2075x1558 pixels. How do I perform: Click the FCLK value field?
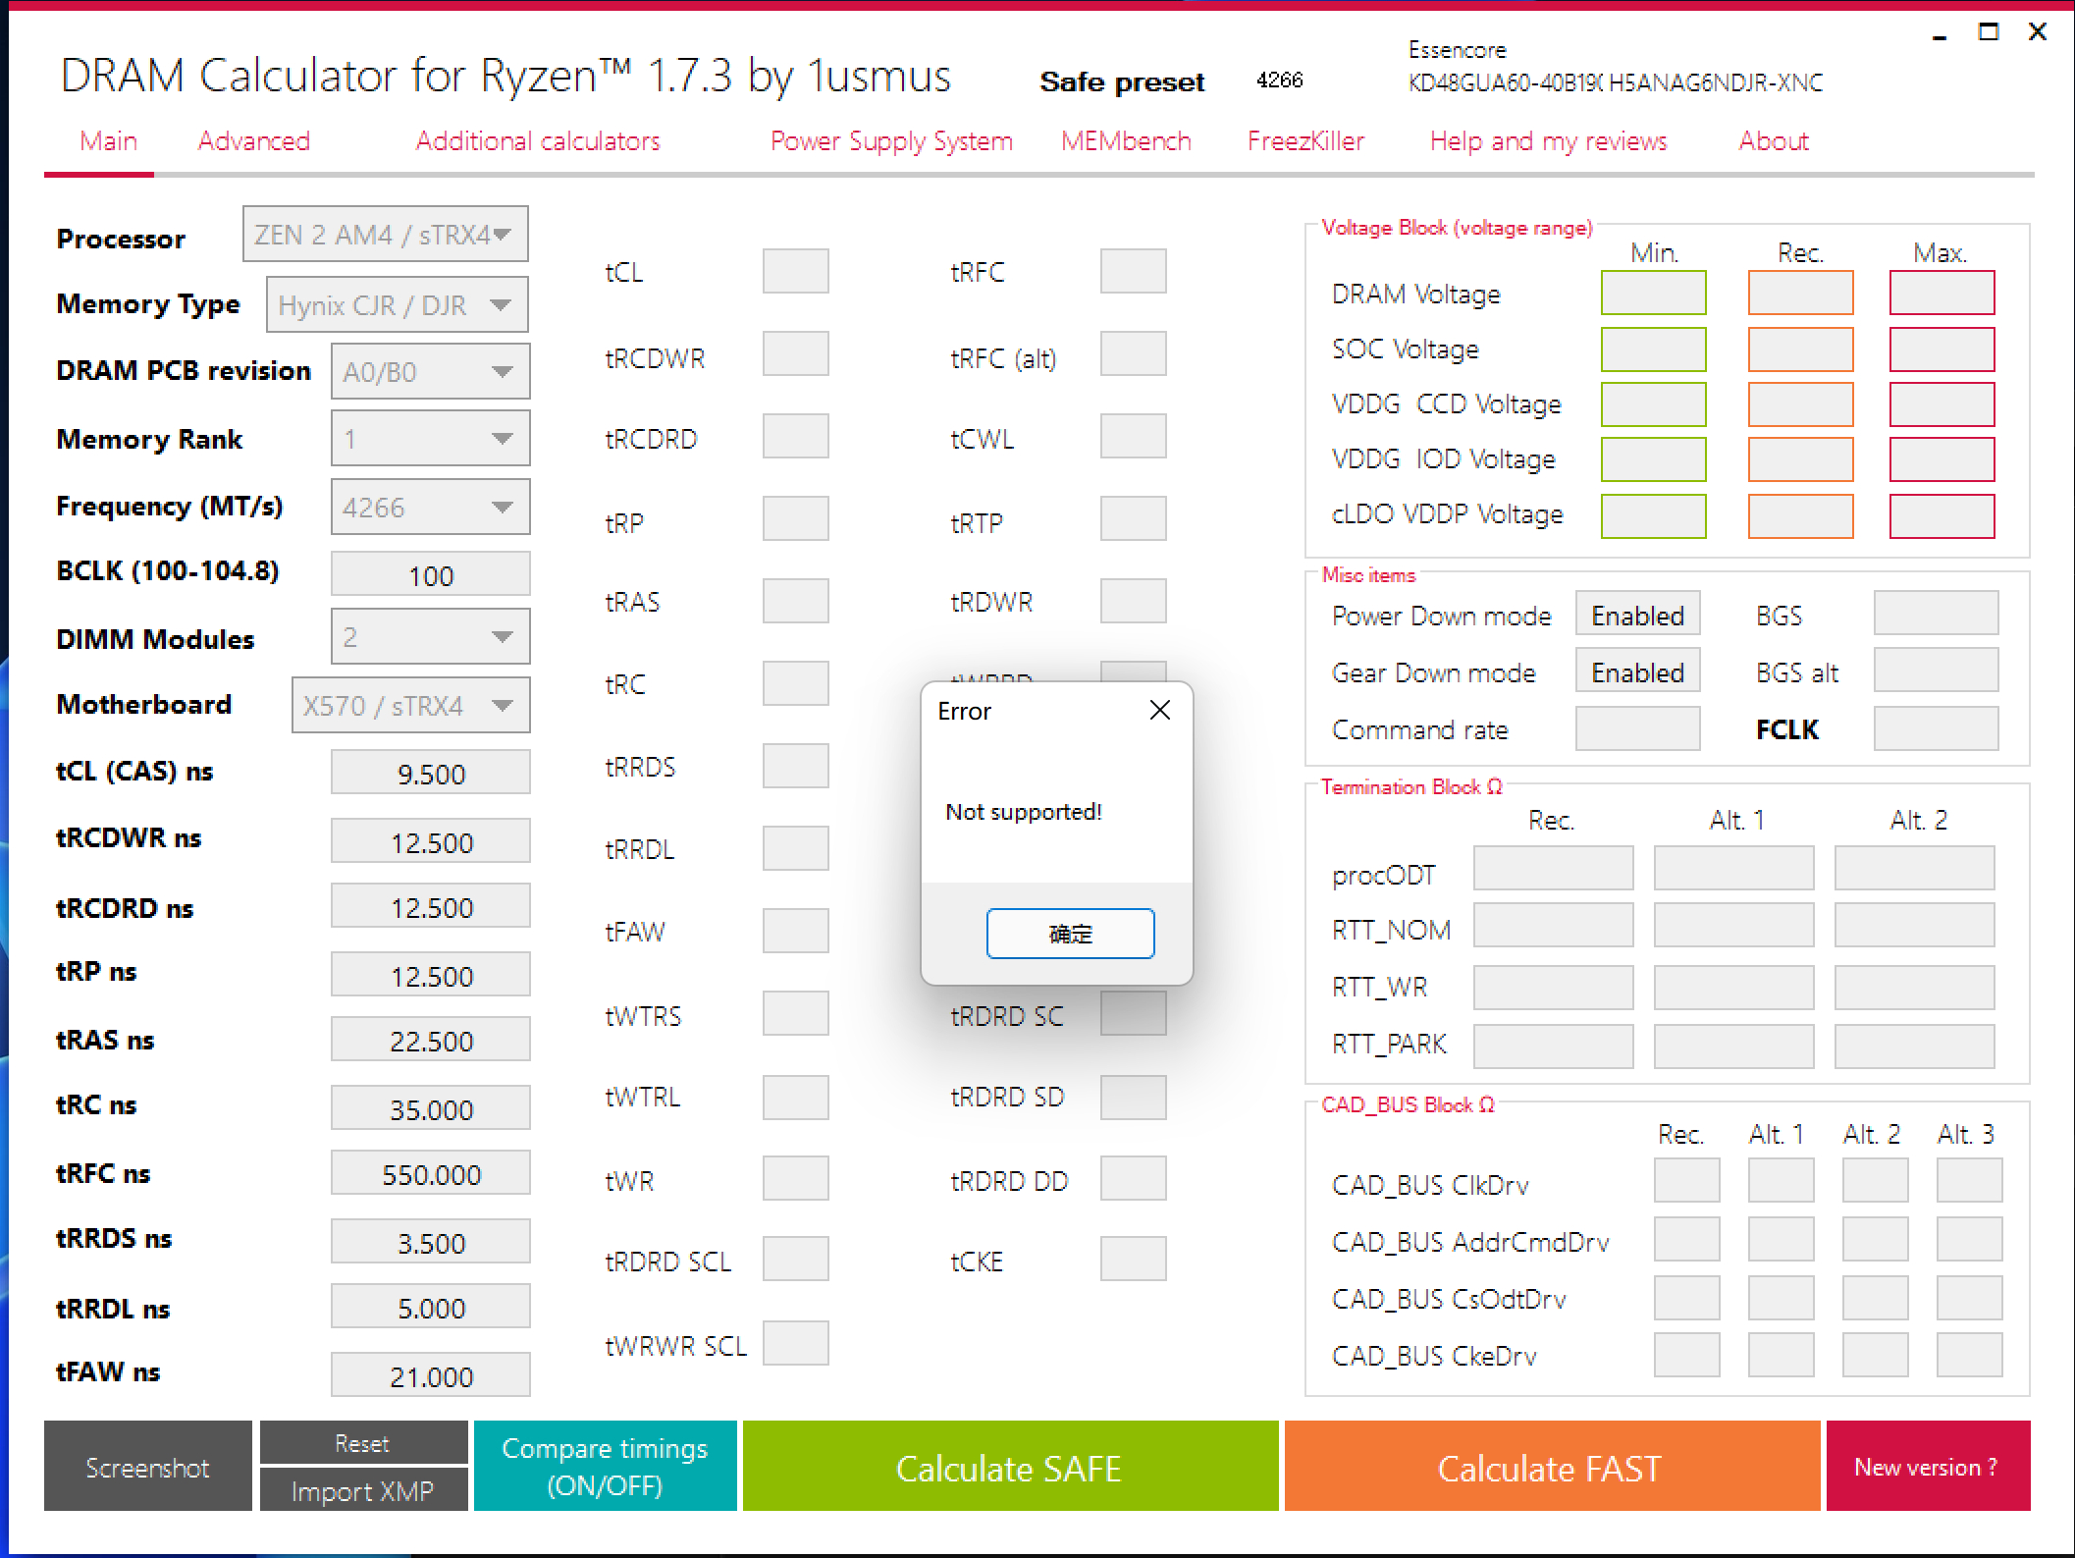(1936, 728)
